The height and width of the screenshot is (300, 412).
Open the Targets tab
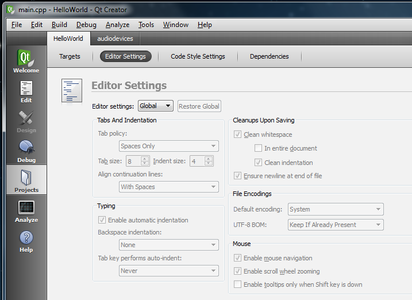coord(70,56)
